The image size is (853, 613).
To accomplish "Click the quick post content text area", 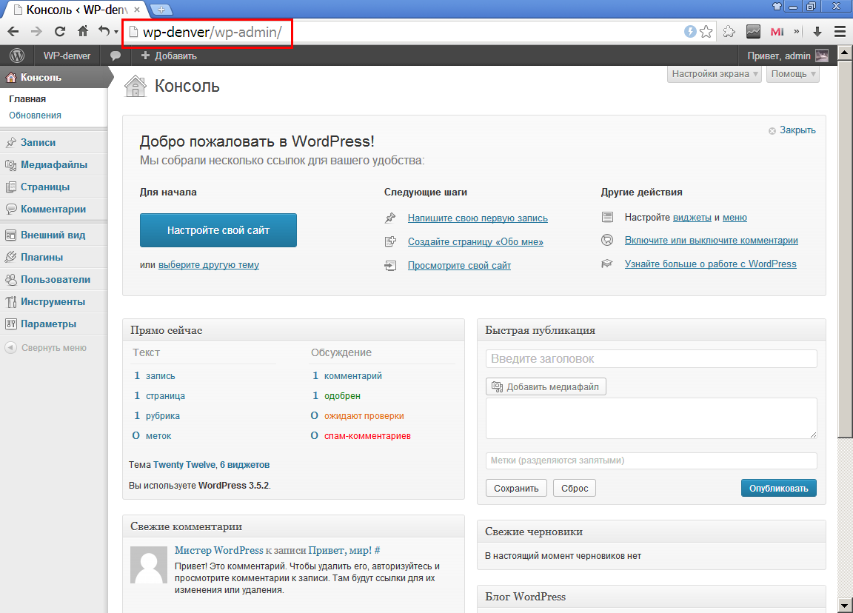I will coord(651,418).
